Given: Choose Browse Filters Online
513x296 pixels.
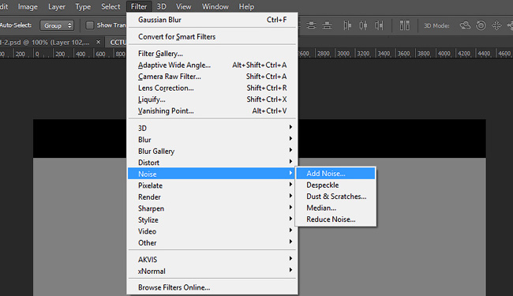Looking at the screenshot, I should pos(212,287).
